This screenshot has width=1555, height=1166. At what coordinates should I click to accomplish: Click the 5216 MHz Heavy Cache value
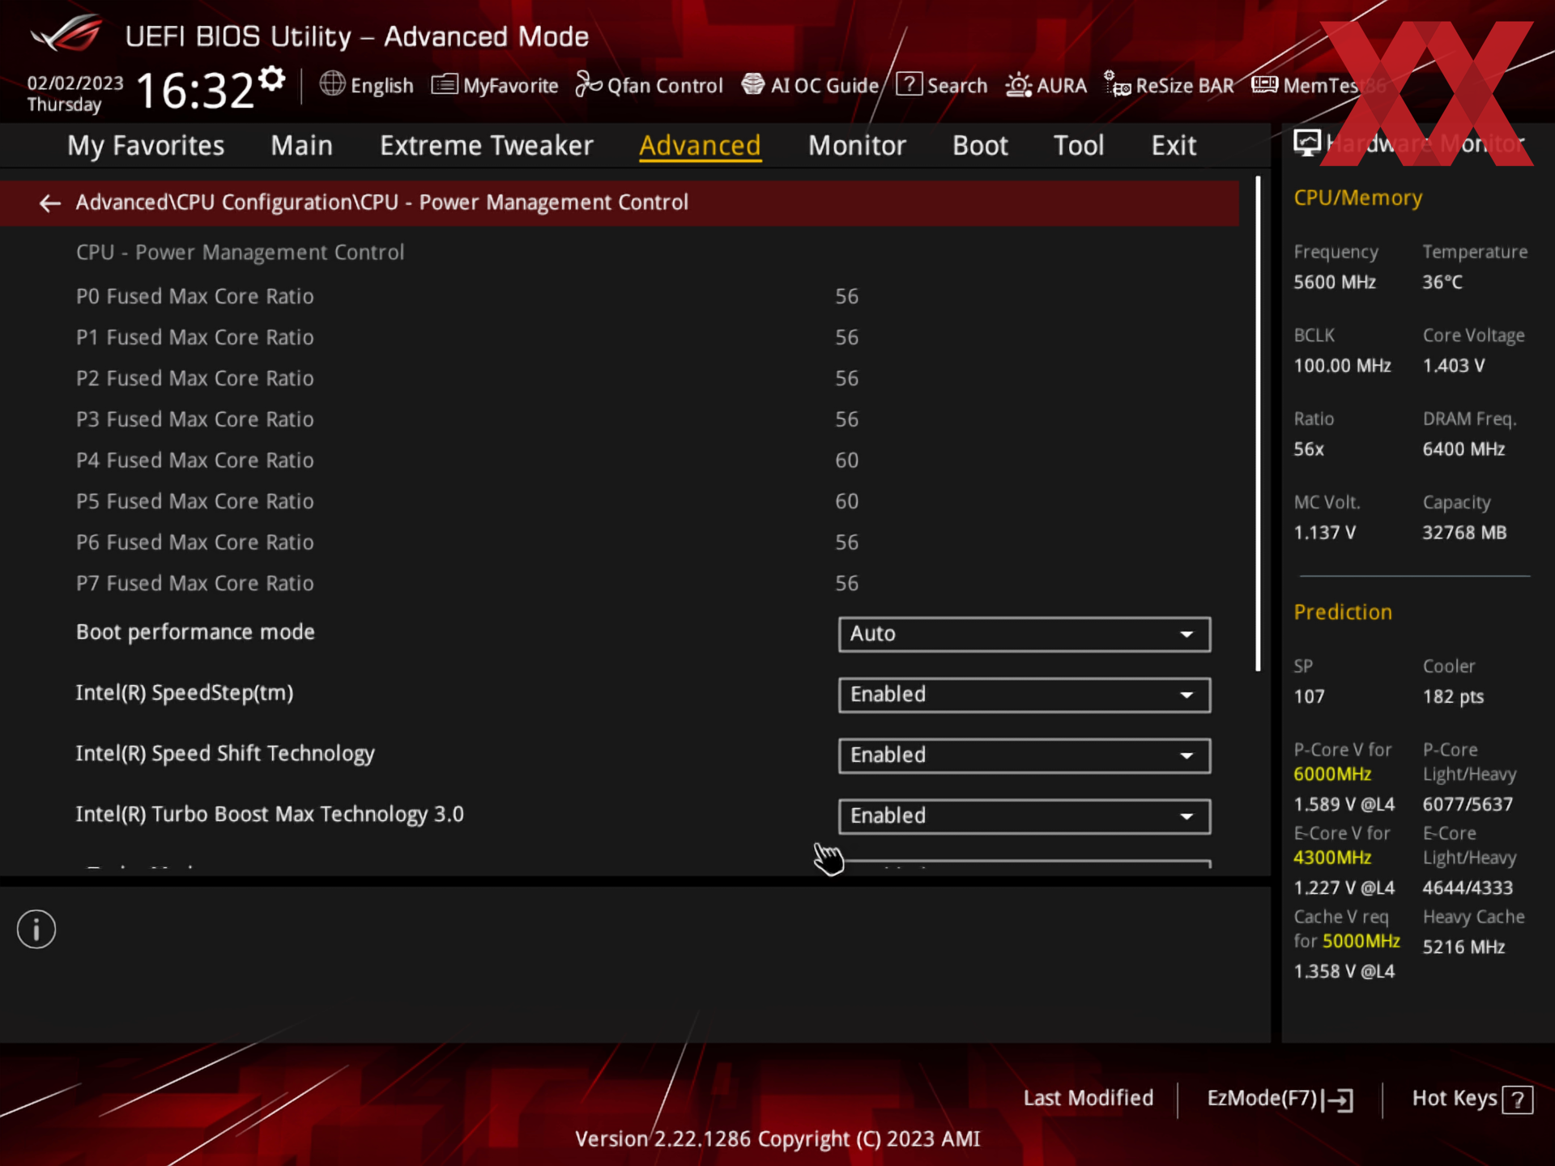[1463, 947]
